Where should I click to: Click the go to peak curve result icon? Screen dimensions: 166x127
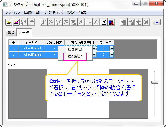pyautogui.click(x=139, y=22)
